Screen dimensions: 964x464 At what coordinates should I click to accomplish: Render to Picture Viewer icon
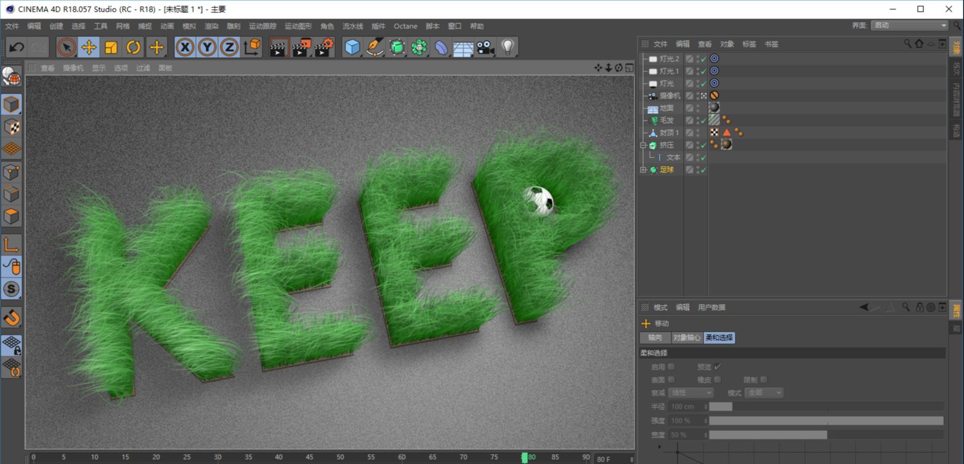[302, 47]
